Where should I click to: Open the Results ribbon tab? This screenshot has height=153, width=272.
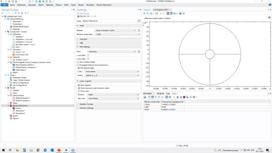click(x=81, y=5)
